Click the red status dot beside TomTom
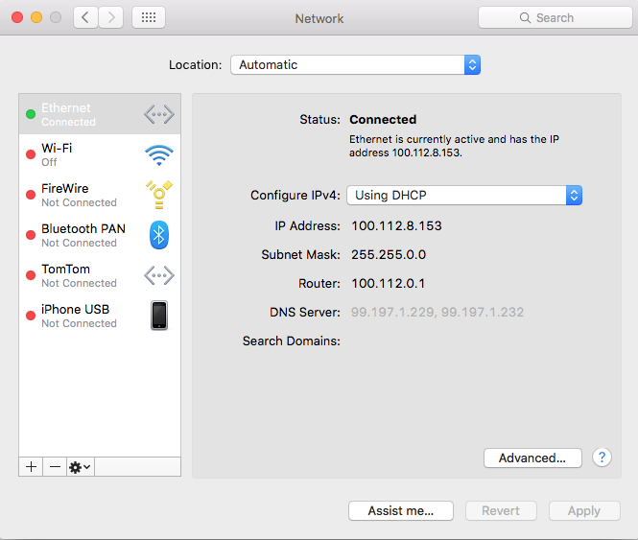Viewport: 638px width, 540px height. click(x=31, y=275)
